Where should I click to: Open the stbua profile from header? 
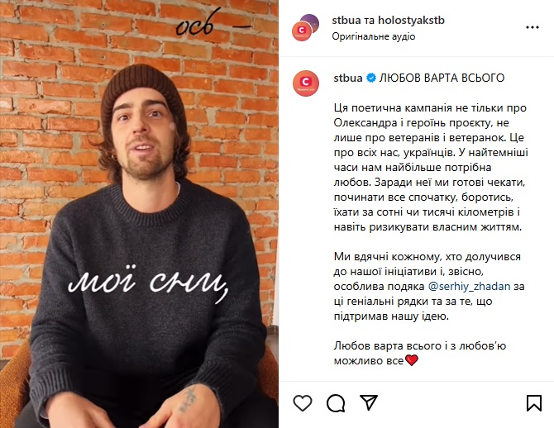(346, 21)
